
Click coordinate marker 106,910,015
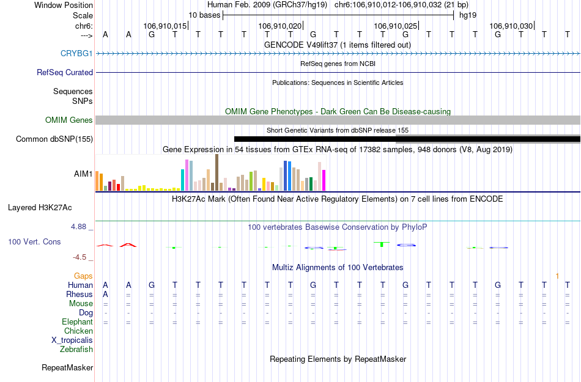165,26
